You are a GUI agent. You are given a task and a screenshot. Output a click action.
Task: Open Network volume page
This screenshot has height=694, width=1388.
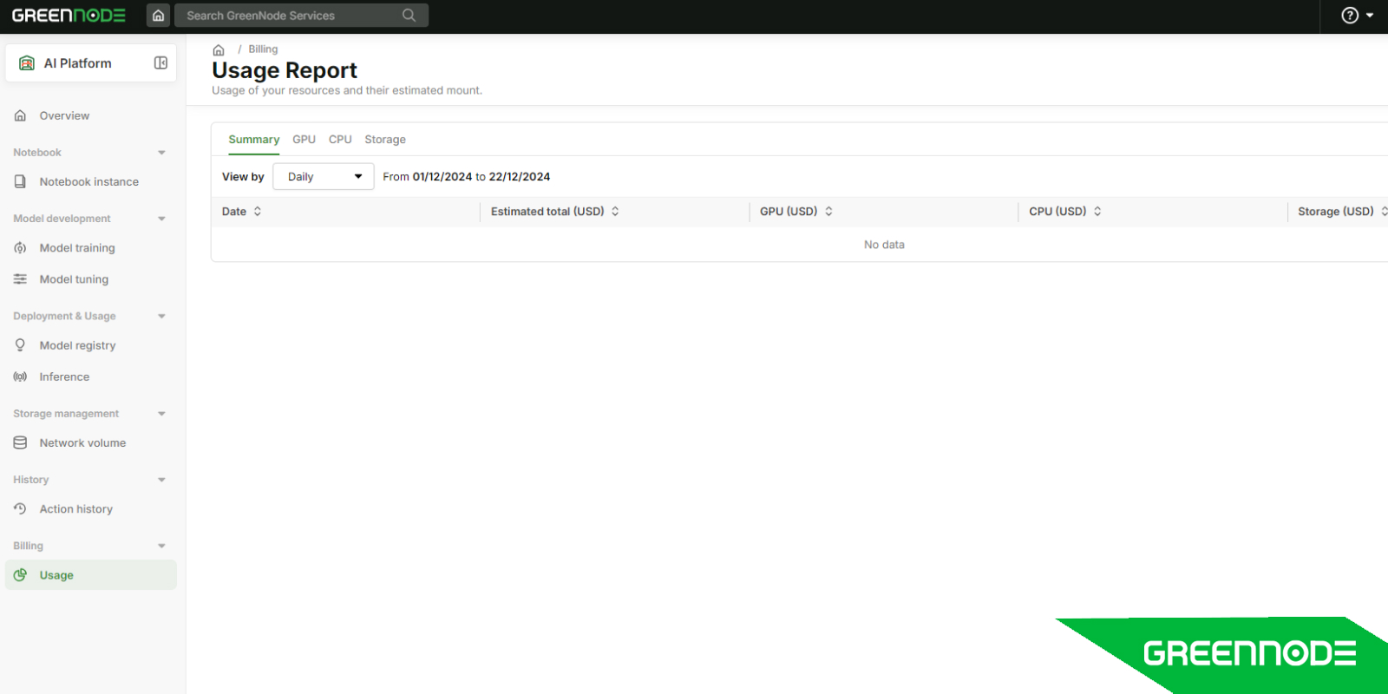tap(82, 443)
